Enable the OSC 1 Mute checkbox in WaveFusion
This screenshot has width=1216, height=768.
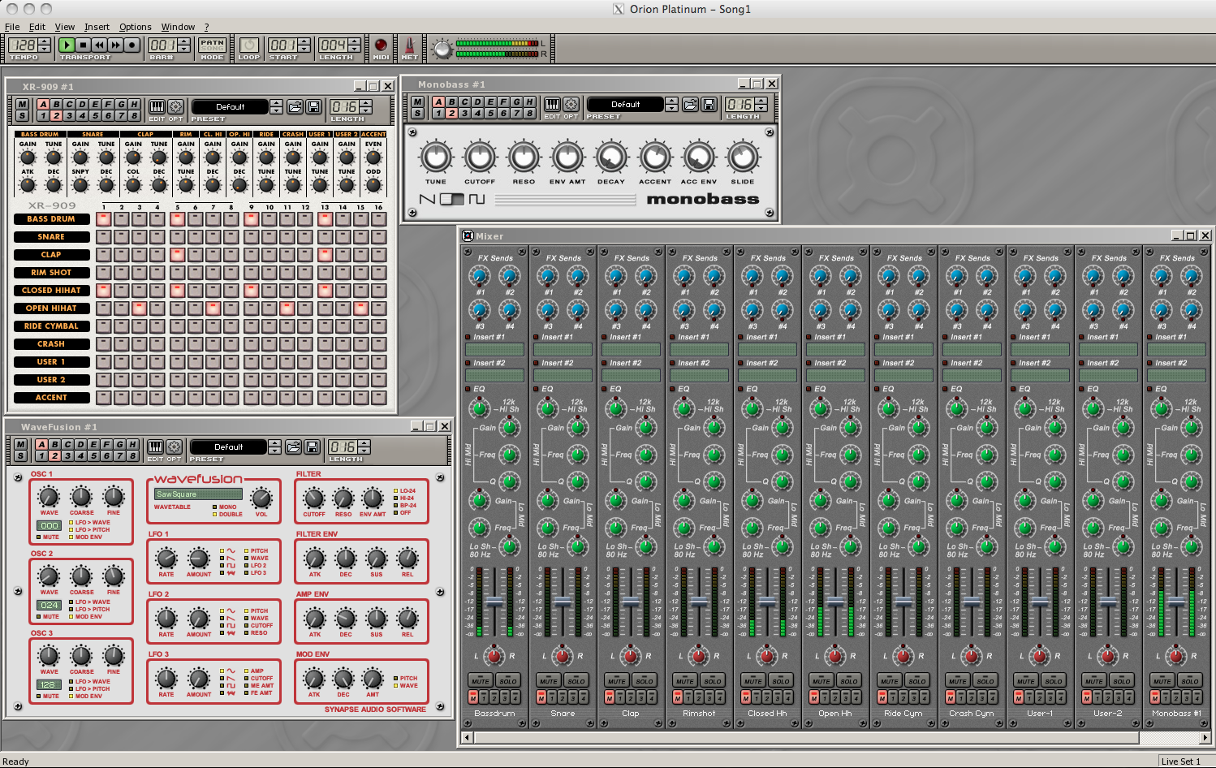coord(39,537)
